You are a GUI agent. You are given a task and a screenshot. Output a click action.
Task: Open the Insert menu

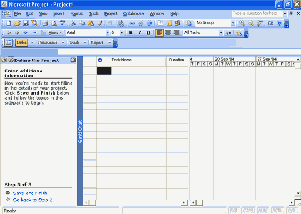tap(59, 14)
